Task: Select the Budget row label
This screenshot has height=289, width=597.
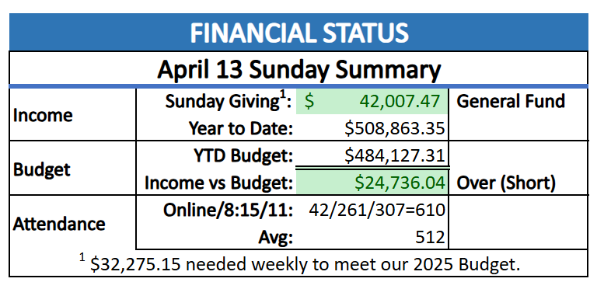Action: point(42,169)
